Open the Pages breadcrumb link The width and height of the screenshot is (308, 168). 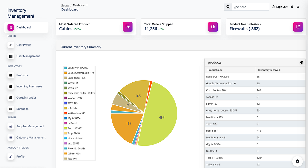(x=65, y=5)
